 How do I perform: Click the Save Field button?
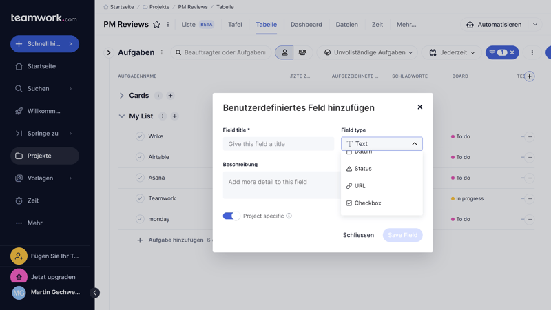coord(402,235)
